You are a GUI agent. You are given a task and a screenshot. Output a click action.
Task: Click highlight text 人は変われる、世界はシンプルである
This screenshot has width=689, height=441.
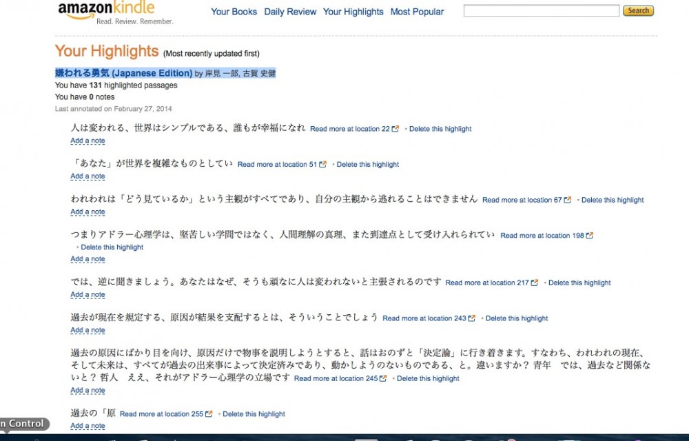pyautogui.click(x=188, y=127)
